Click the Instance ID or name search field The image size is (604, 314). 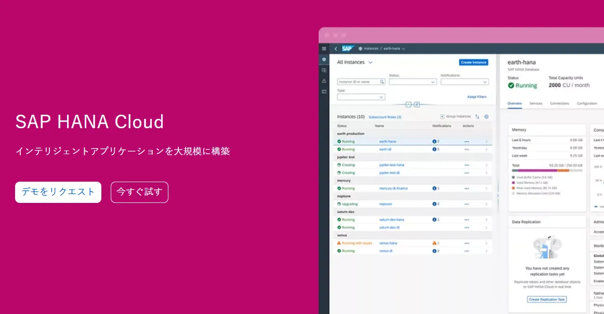coord(361,82)
